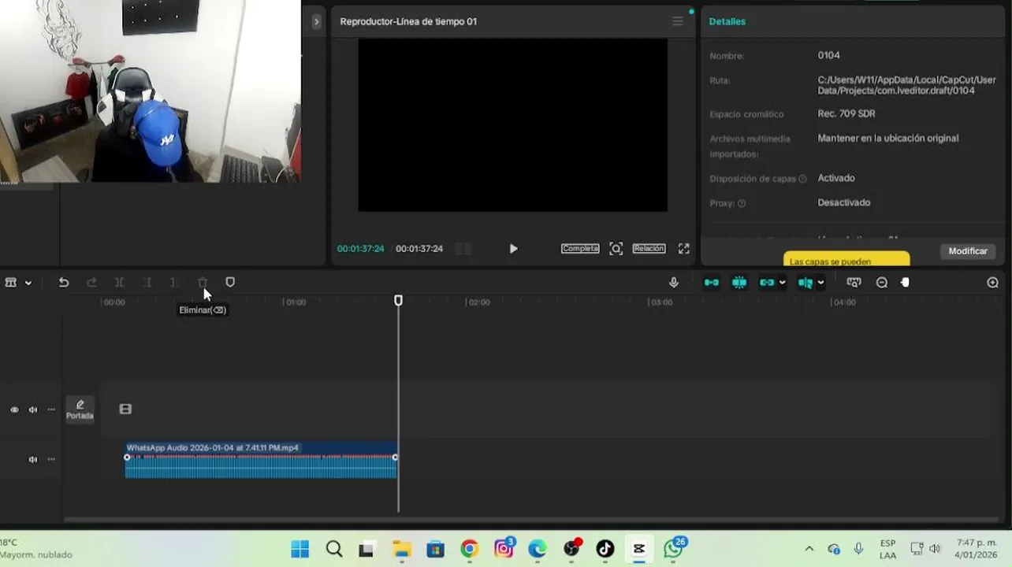Toggle main track magnet icon
Screen dimensions: 1012x567
tap(712, 282)
